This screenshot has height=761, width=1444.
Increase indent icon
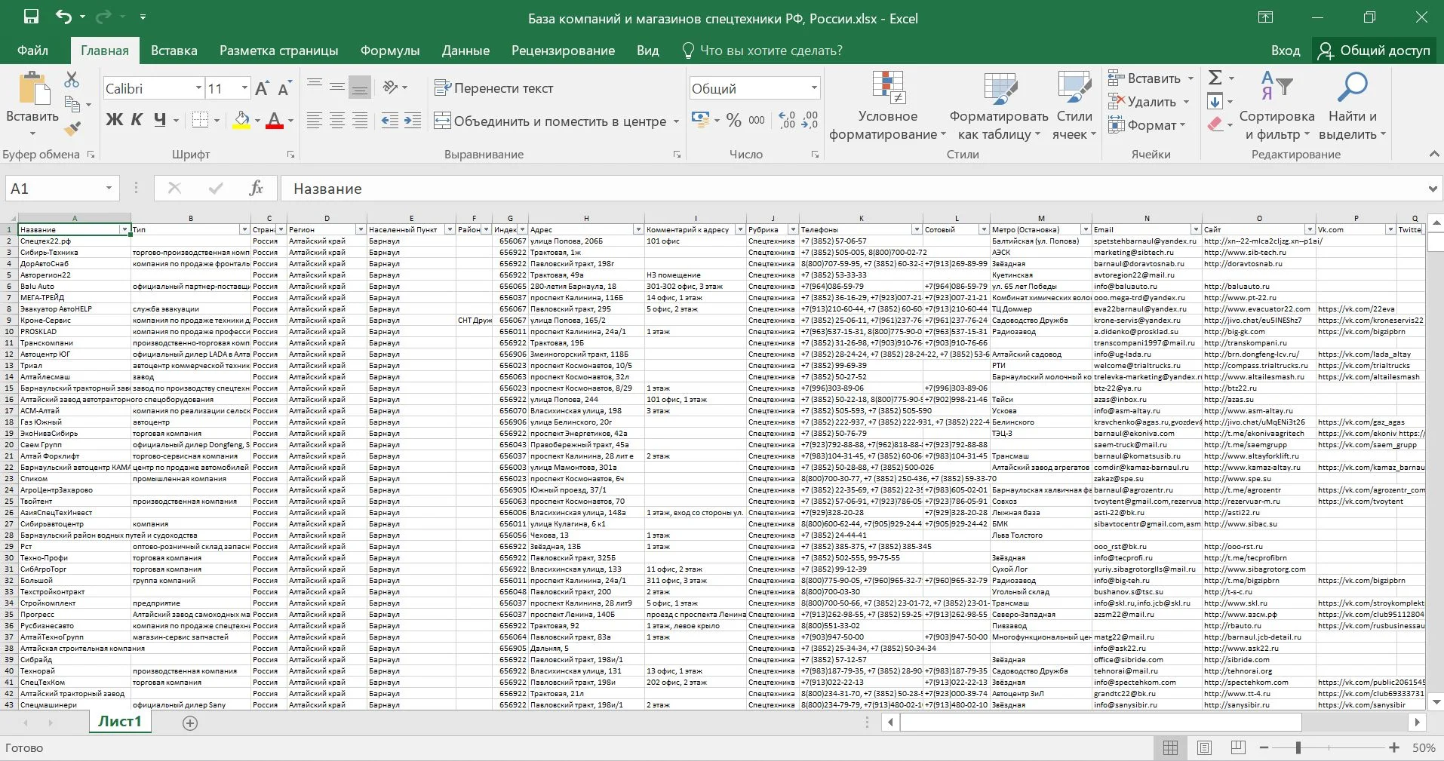coord(413,121)
